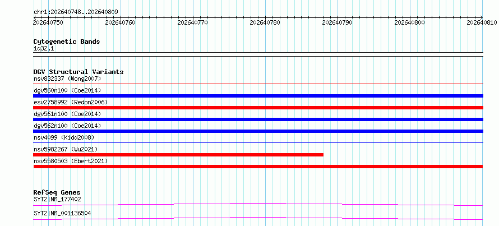Screen dimensions: 499x226
Task: Click the chr1:202640748..202640809 region label
Action: click(x=76, y=12)
